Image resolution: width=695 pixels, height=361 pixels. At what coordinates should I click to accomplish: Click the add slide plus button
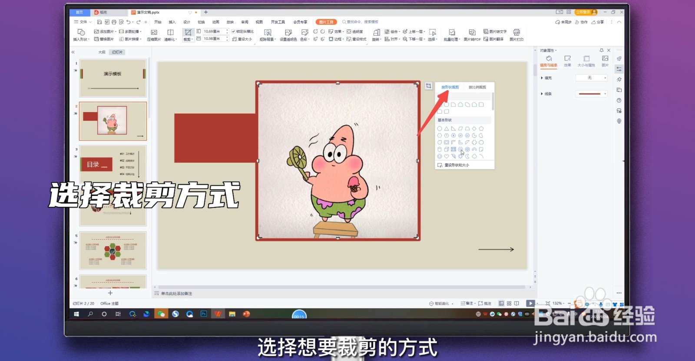click(110, 293)
